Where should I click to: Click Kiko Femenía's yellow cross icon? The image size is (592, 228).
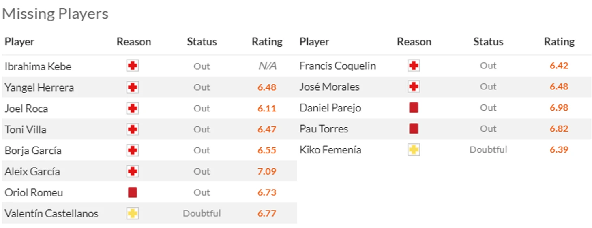[x=414, y=150]
